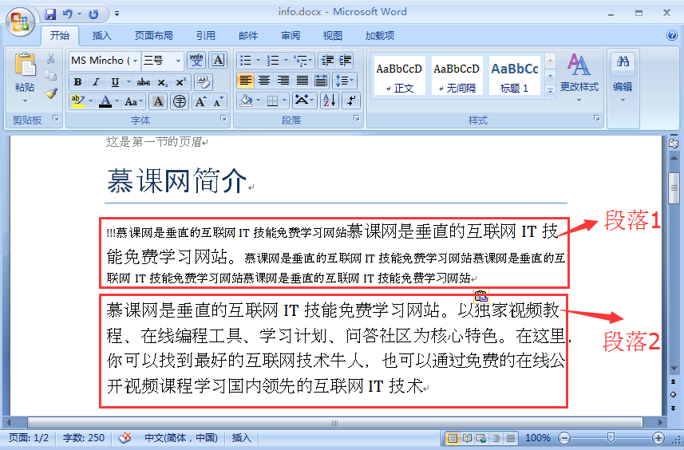Sort text with the A-Z icon
Screen dimensions: 684x450
[330, 101]
